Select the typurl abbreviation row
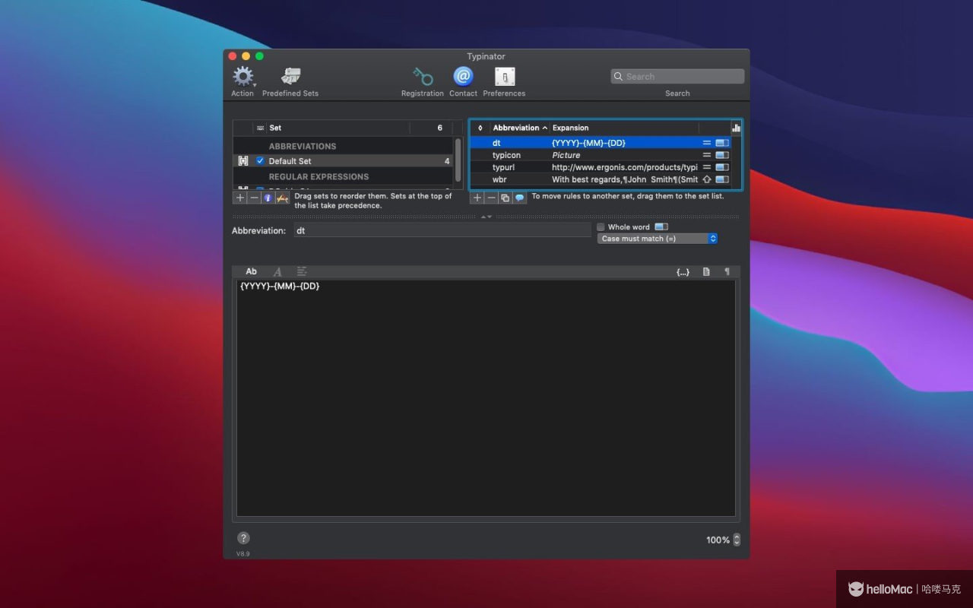973x608 pixels. 601,167
